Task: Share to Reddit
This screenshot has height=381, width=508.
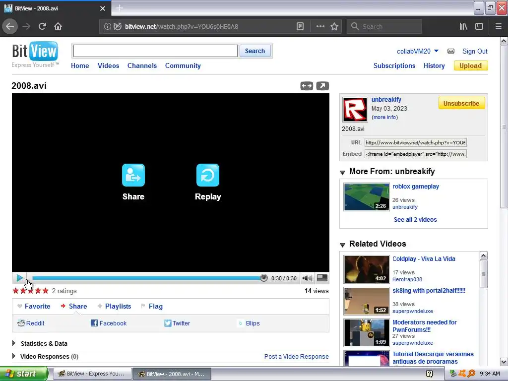Action: [x=31, y=323]
